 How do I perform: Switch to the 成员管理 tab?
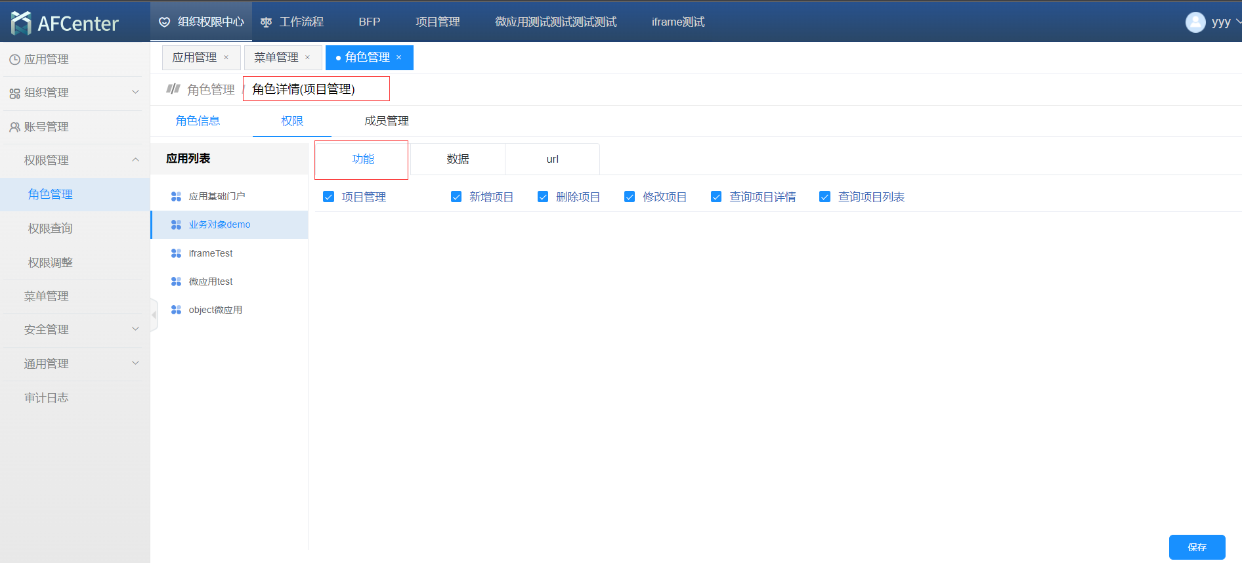pyautogui.click(x=386, y=121)
